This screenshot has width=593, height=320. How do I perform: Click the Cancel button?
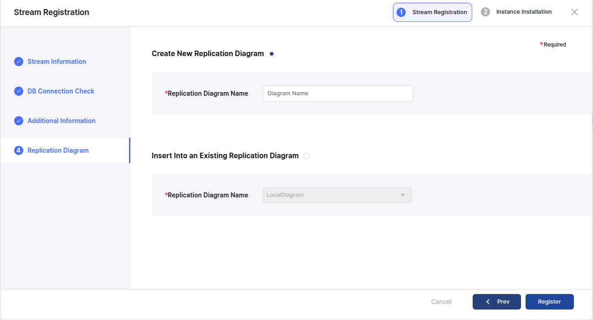pyautogui.click(x=441, y=302)
